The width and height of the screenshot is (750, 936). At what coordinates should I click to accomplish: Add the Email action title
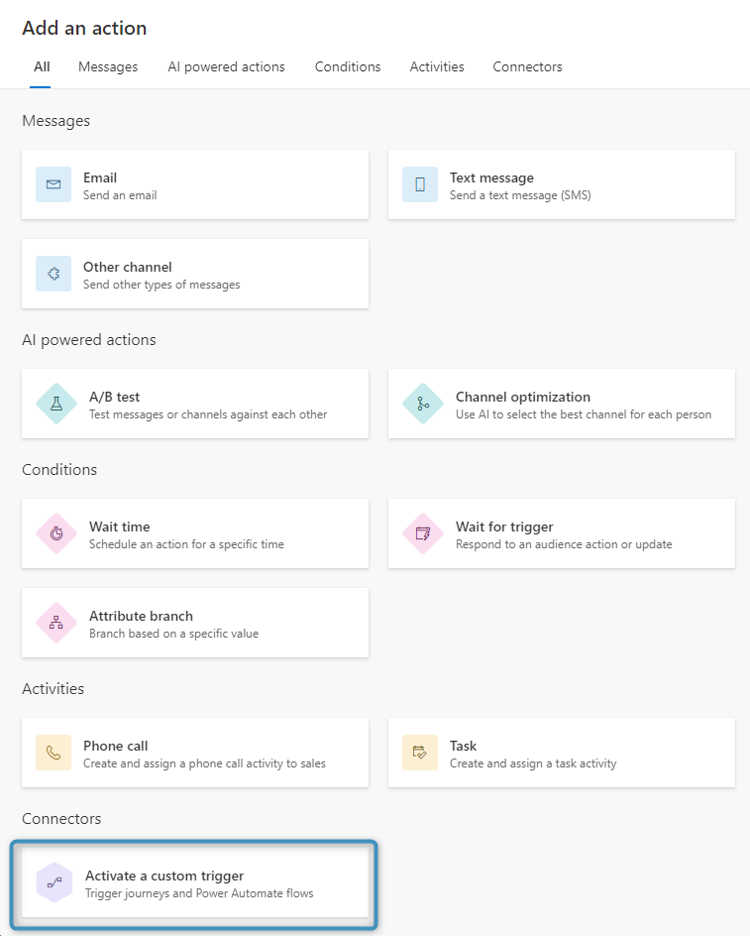click(x=100, y=177)
